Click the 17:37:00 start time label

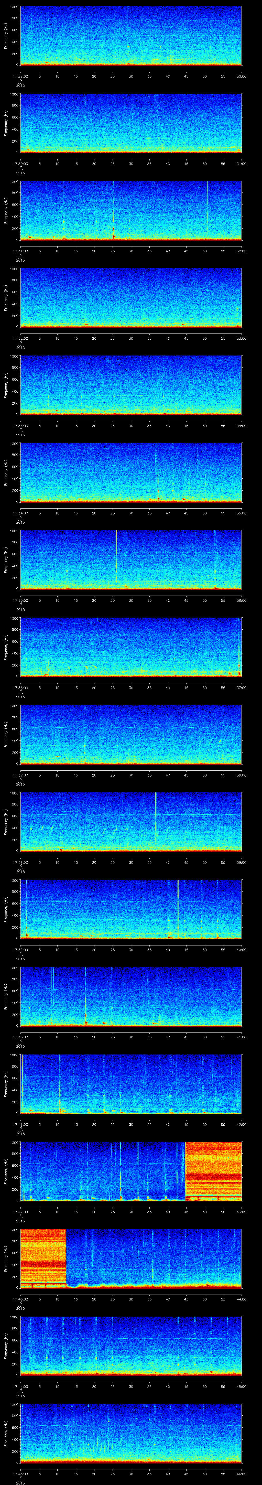(x=20, y=775)
